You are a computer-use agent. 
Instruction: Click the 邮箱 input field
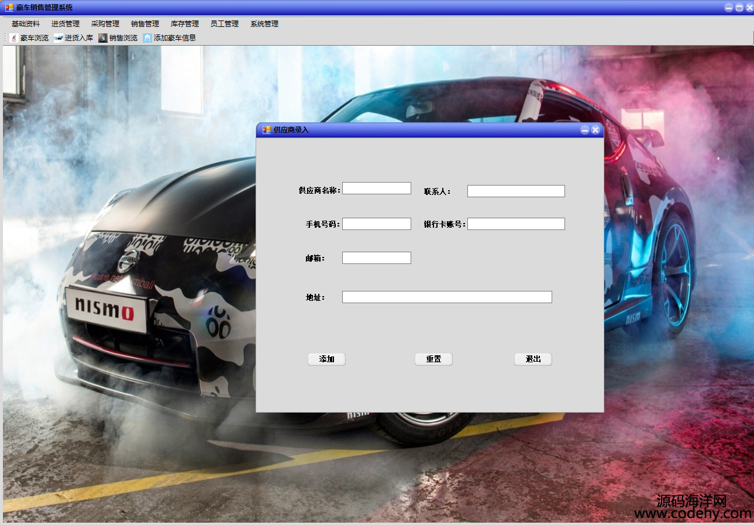(x=377, y=258)
